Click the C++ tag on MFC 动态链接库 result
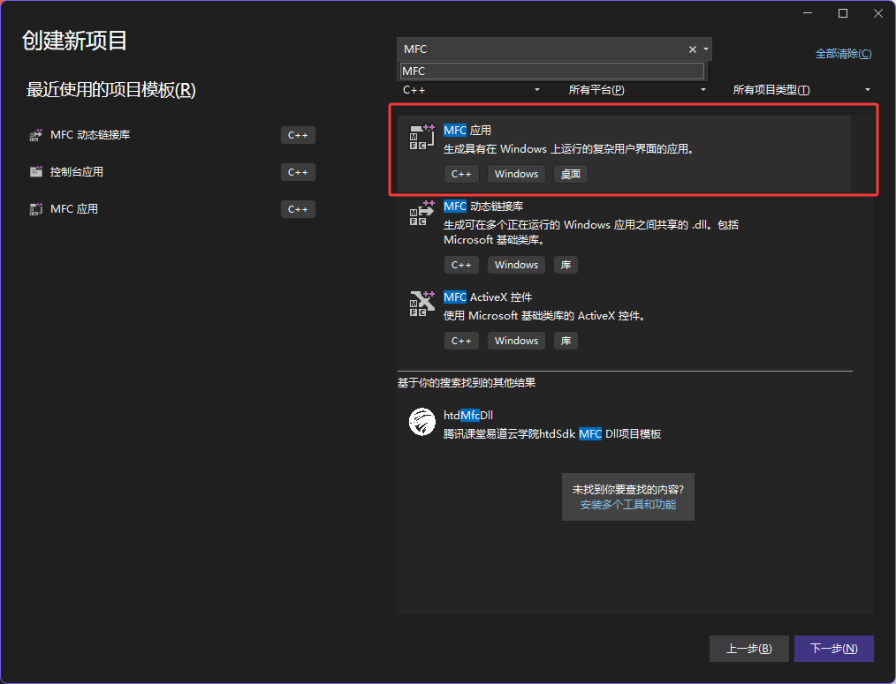896x684 pixels. tap(461, 265)
